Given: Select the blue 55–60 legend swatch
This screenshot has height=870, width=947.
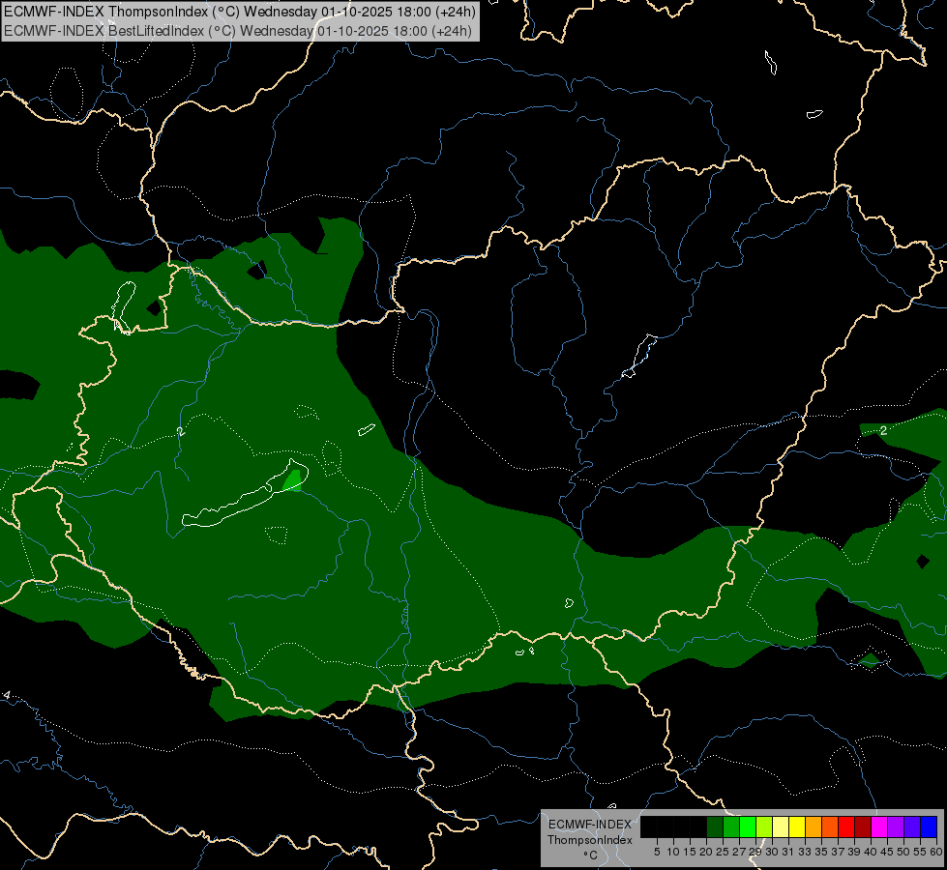Looking at the screenshot, I should (x=929, y=827).
